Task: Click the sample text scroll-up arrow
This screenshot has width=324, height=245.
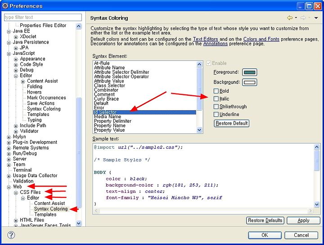Action: click(x=317, y=147)
